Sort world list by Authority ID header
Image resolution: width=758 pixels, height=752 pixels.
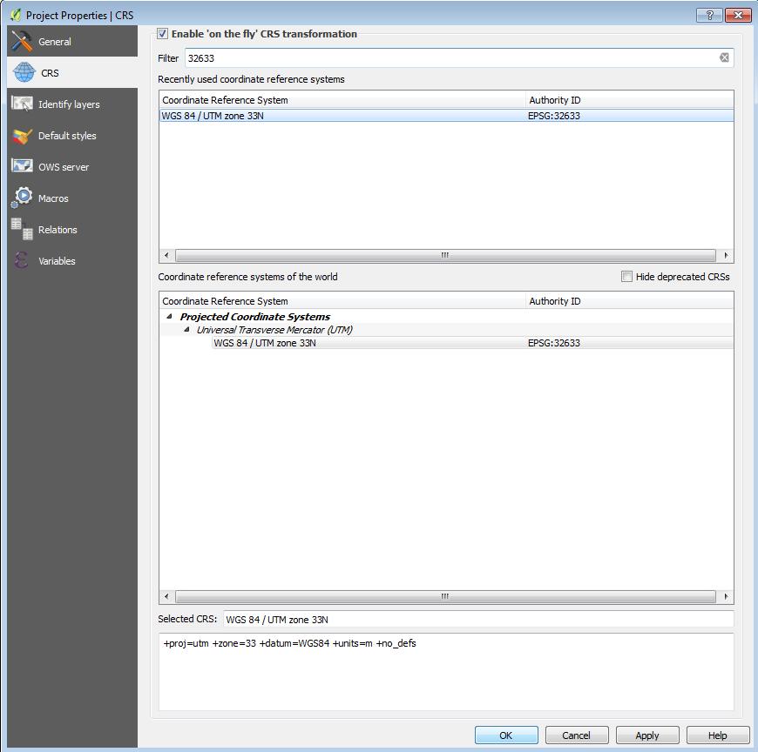coord(629,301)
